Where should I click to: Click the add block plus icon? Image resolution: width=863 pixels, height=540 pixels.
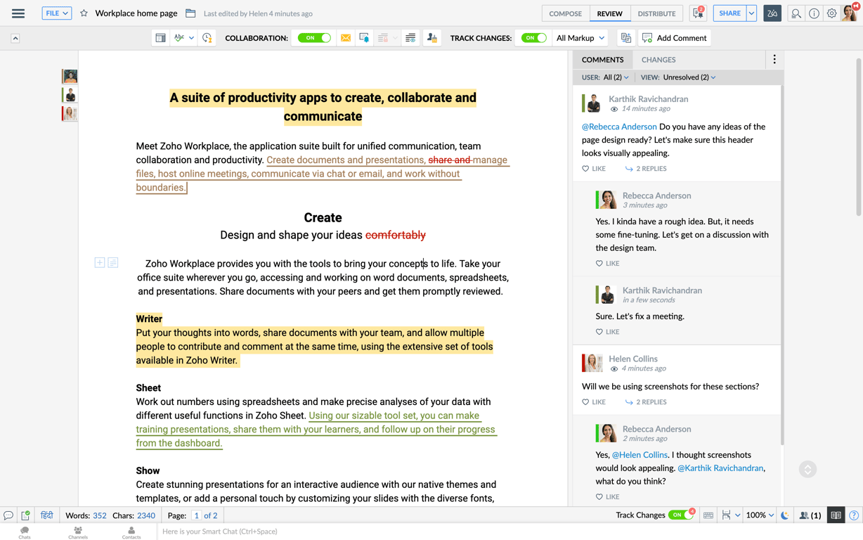pos(100,262)
